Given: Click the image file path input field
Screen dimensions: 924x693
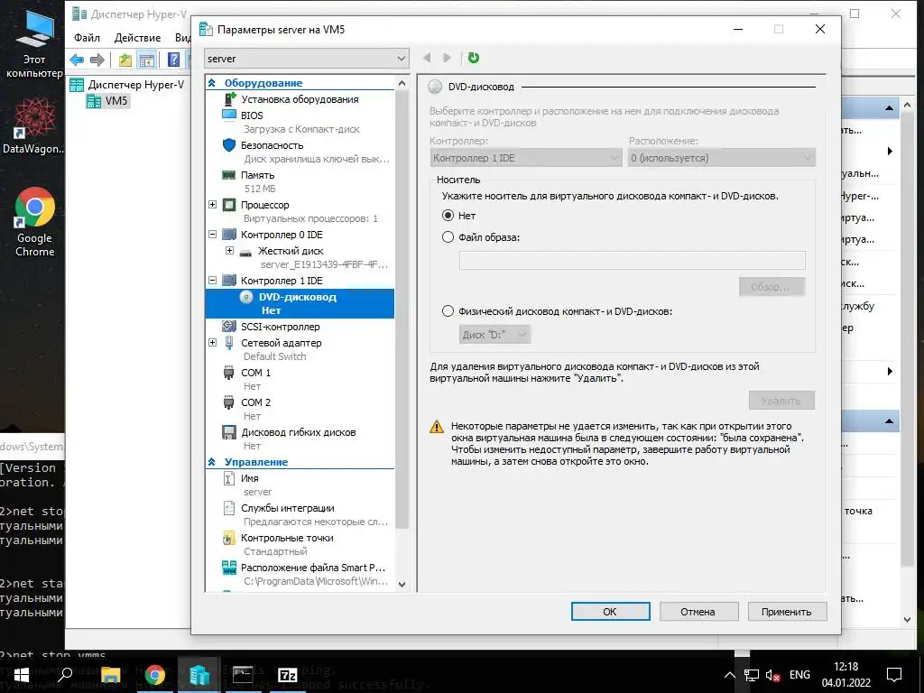Looking at the screenshot, I should 633,261.
